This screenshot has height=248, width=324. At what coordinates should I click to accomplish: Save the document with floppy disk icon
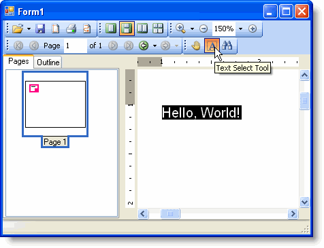click(x=40, y=29)
